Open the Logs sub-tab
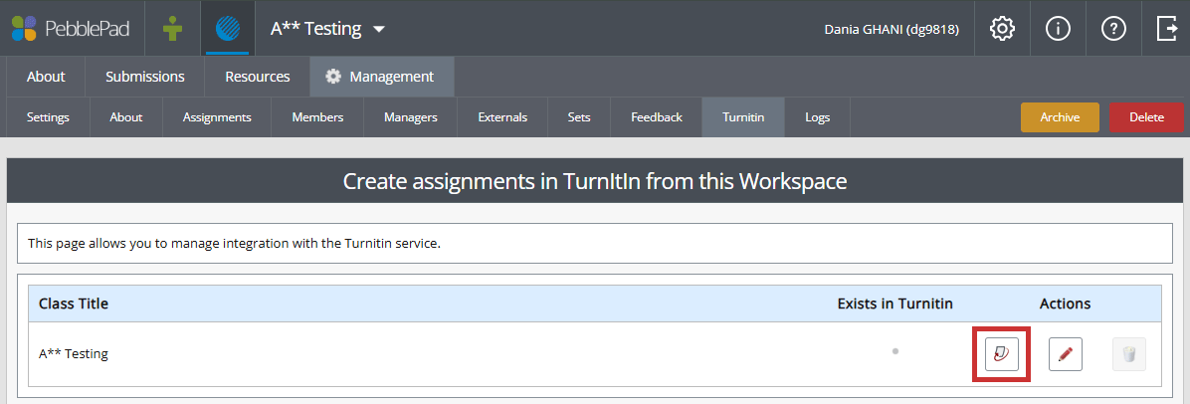This screenshot has height=404, width=1190. [817, 117]
